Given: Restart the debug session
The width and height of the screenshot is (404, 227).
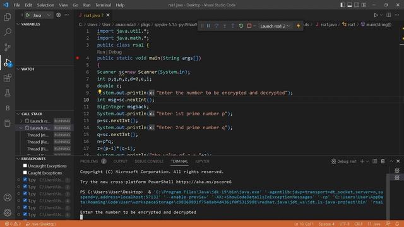Looking at the screenshot, I should 241,26.
